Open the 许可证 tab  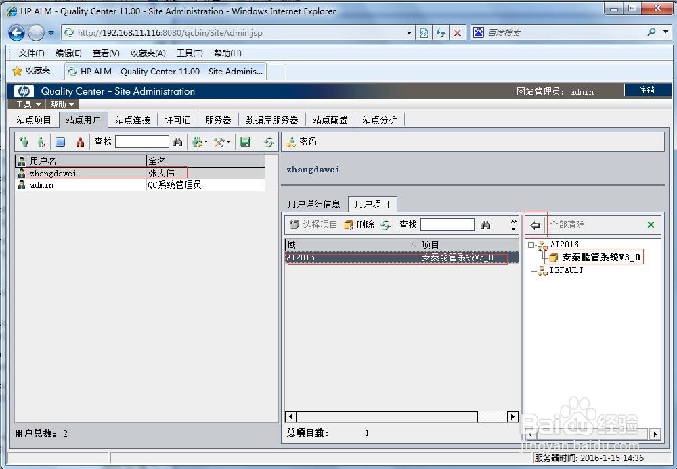177,120
